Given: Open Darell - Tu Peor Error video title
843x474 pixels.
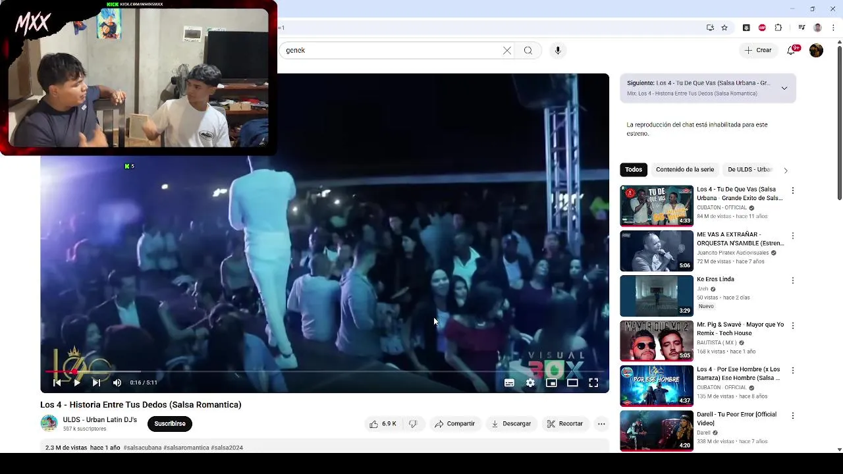Looking at the screenshot, I should point(736,419).
